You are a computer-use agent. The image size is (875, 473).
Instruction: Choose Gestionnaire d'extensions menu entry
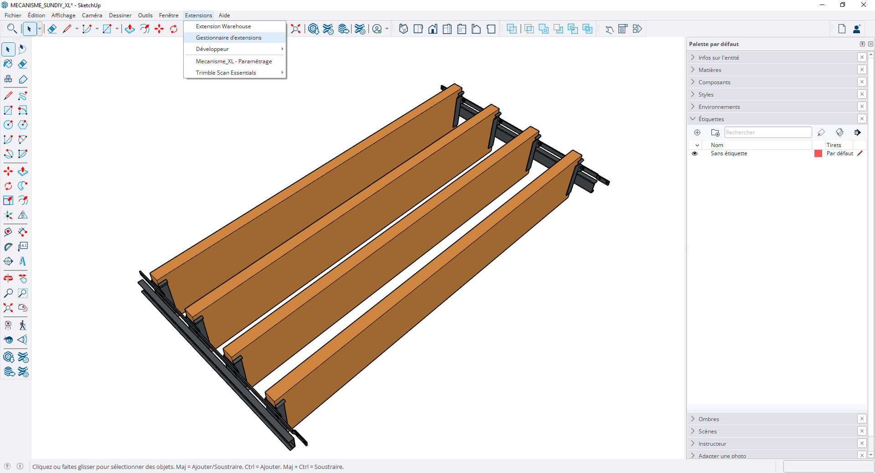(x=228, y=38)
